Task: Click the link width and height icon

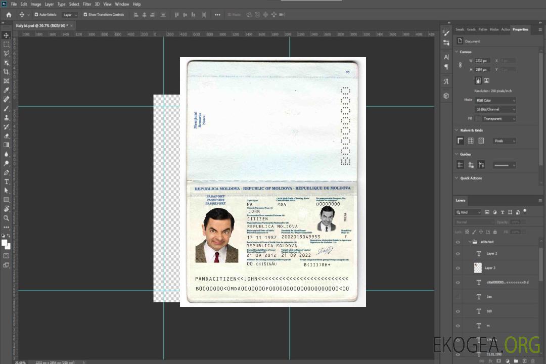Action: coord(460,65)
